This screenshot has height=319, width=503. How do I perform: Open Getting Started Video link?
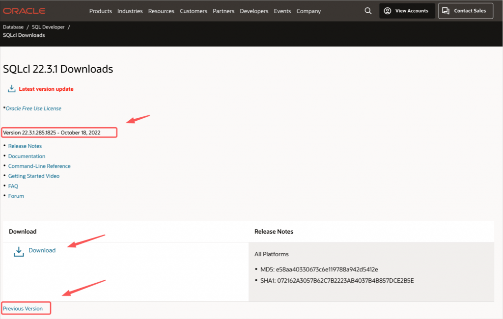click(x=34, y=176)
